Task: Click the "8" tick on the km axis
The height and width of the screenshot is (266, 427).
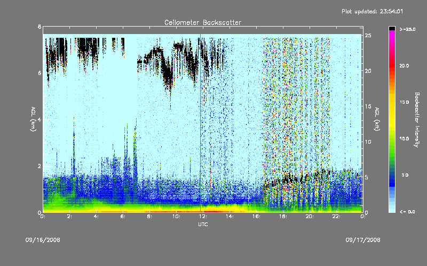Action: [x=39, y=27]
